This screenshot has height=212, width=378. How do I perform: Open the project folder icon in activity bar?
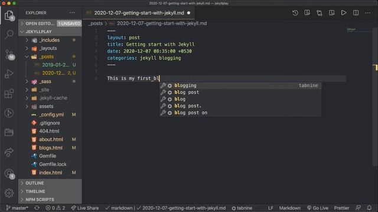9,132
